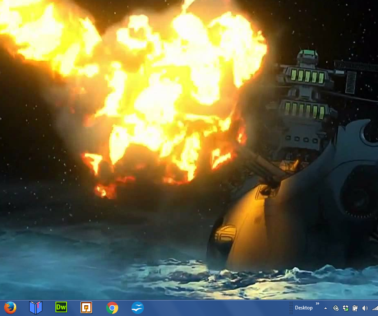Click the empty taskbar space between pinned apps
The width and height of the screenshot is (378, 316).
click(205, 307)
